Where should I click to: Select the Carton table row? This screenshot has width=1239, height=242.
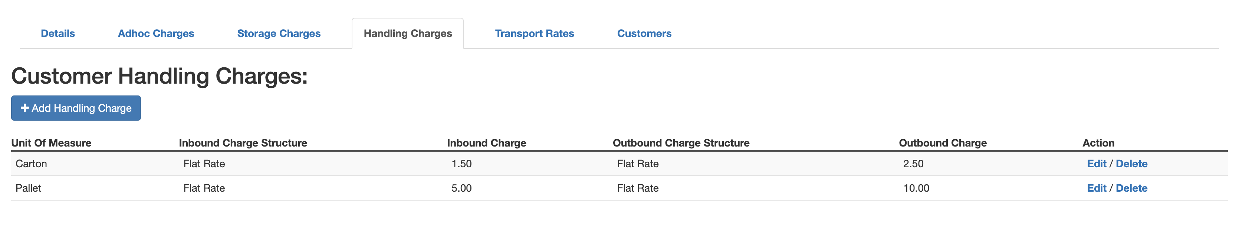[x=337, y=164]
